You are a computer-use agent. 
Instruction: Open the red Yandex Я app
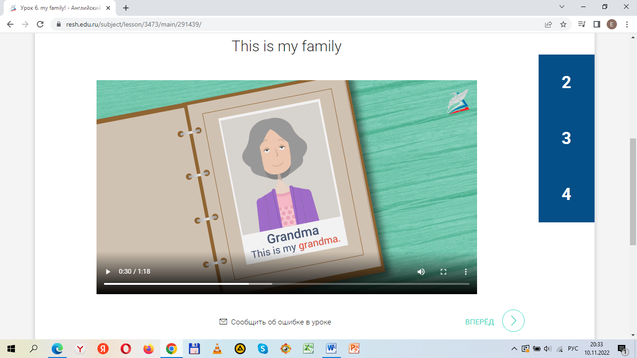(103, 349)
